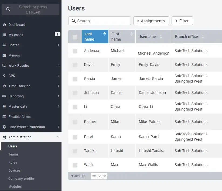Click the Last name sort arrows icon
Viewport: 222px width, 191px height.
(104, 34)
